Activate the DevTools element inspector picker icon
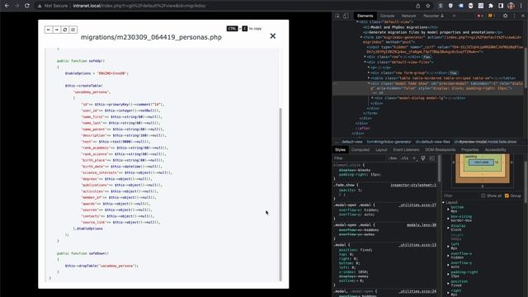 coord(337,16)
